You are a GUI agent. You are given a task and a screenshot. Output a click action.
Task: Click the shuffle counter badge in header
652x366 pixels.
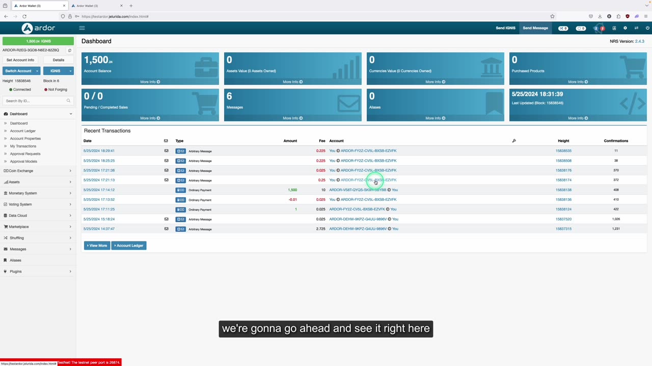563,28
